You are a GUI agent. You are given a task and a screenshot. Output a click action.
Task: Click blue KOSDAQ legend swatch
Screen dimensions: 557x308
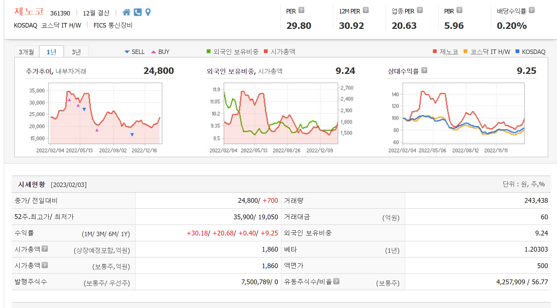click(517, 52)
